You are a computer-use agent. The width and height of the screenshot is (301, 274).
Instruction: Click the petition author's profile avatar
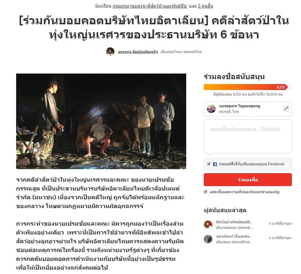coord(110,52)
